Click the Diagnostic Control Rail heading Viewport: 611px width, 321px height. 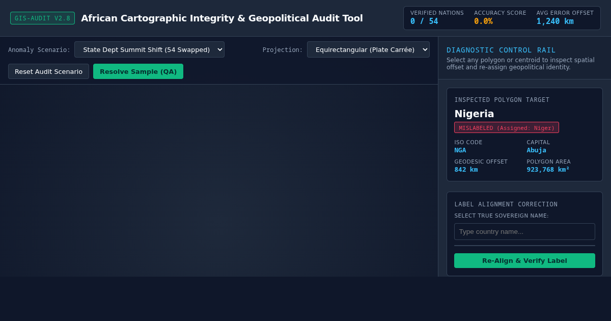click(x=501, y=50)
